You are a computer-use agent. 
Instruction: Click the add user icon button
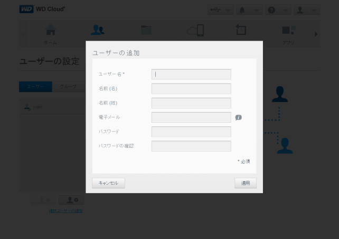(x=71, y=200)
